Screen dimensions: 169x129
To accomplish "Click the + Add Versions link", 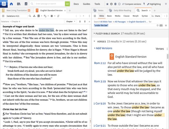I will pos(103,48).
